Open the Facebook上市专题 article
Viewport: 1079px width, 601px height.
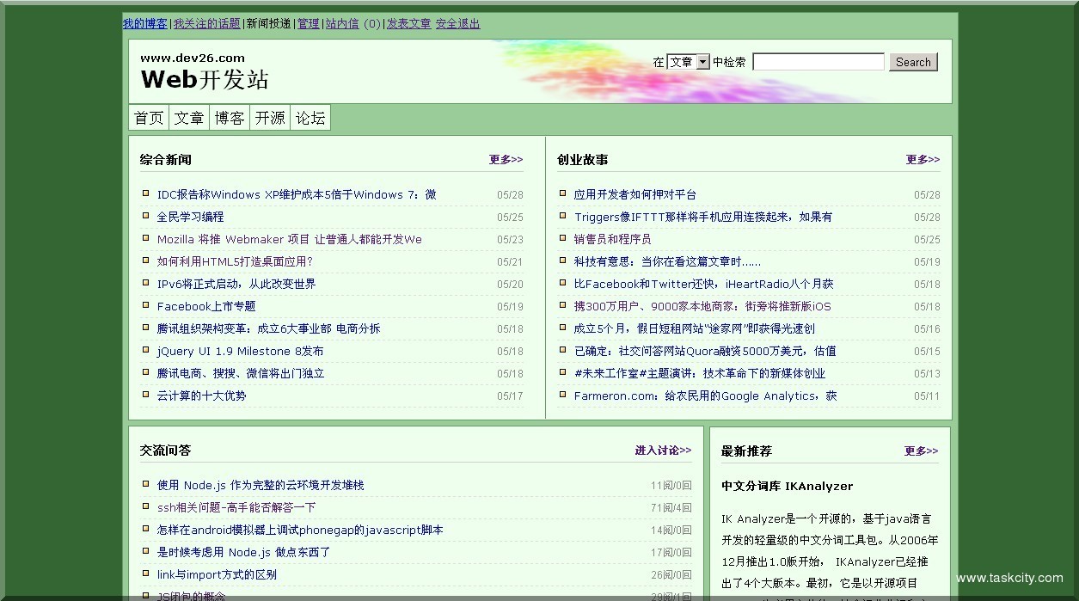205,306
